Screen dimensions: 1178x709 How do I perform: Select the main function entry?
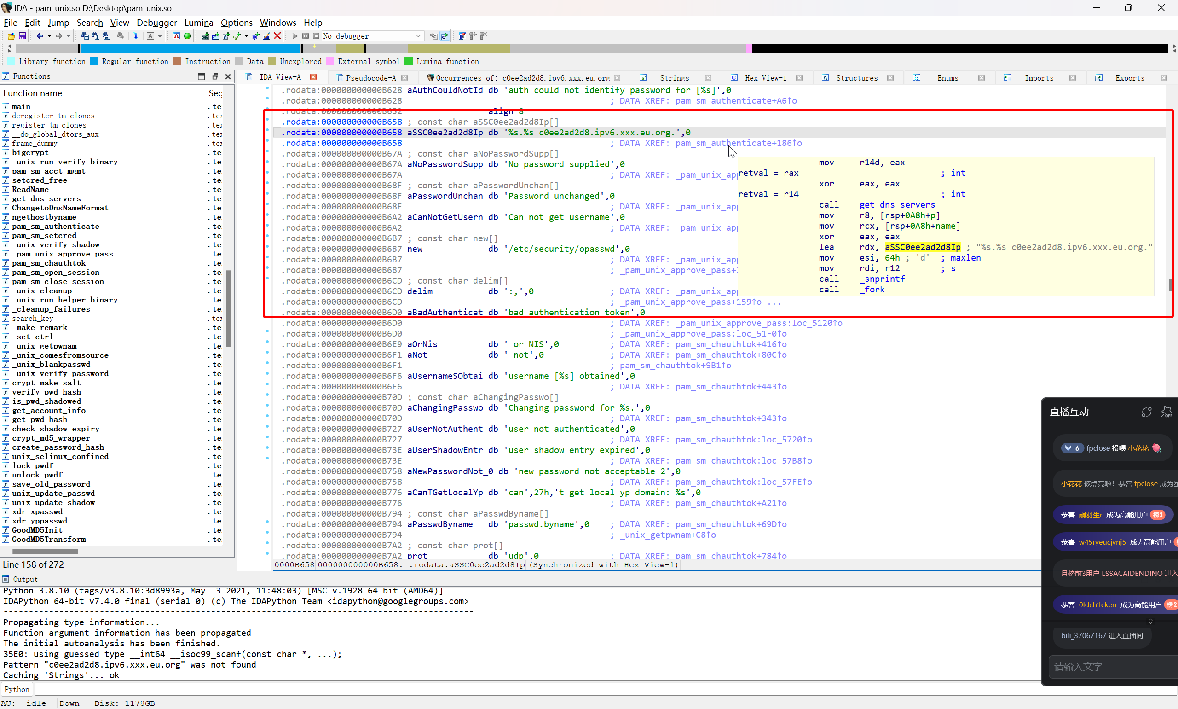(21, 107)
